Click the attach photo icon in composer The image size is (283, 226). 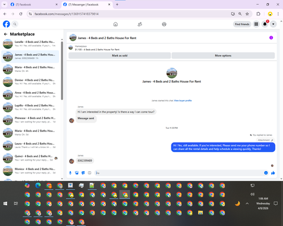tap(77, 173)
